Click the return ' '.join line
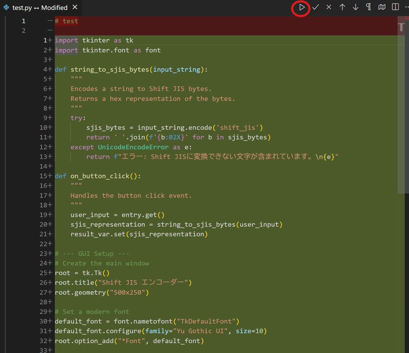 coord(179,137)
